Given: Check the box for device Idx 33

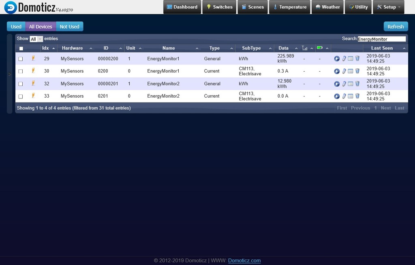Looking at the screenshot, I should (x=21, y=96).
